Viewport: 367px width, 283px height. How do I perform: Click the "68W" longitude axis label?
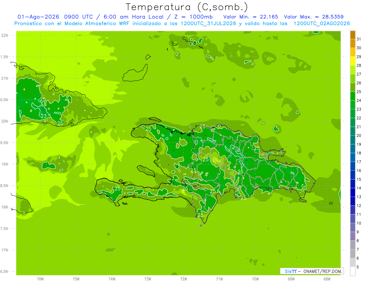[x=327, y=279]
